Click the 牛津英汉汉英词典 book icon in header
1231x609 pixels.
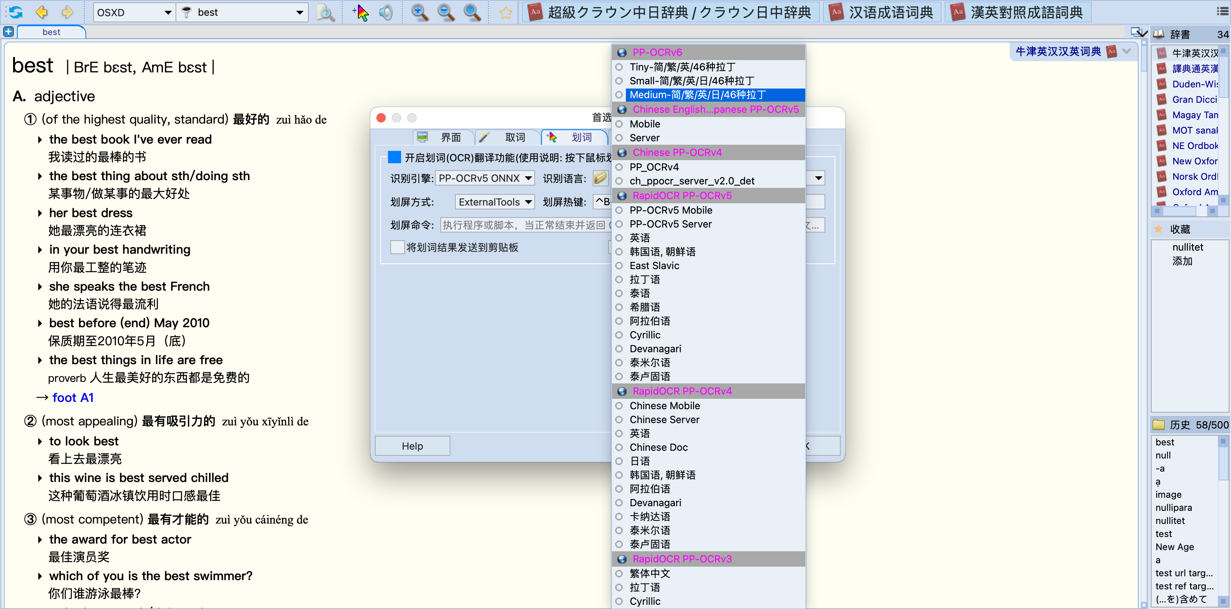pyautogui.click(x=1112, y=51)
